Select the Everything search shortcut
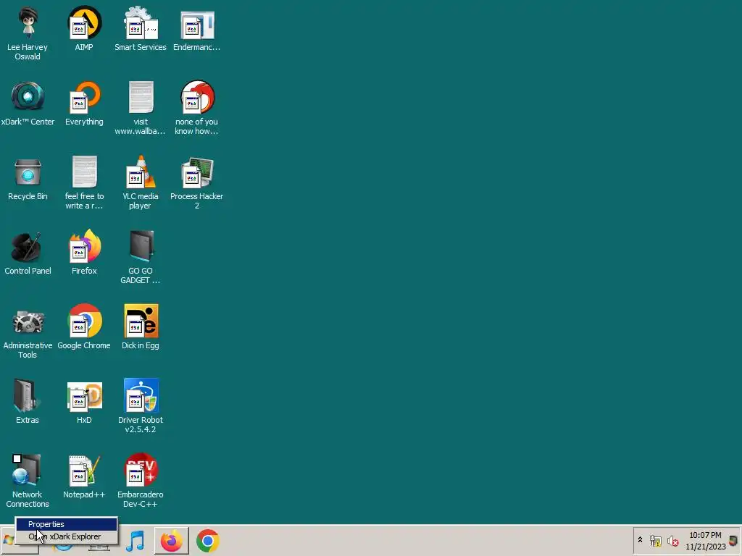The image size is (742, 556). 84,103
